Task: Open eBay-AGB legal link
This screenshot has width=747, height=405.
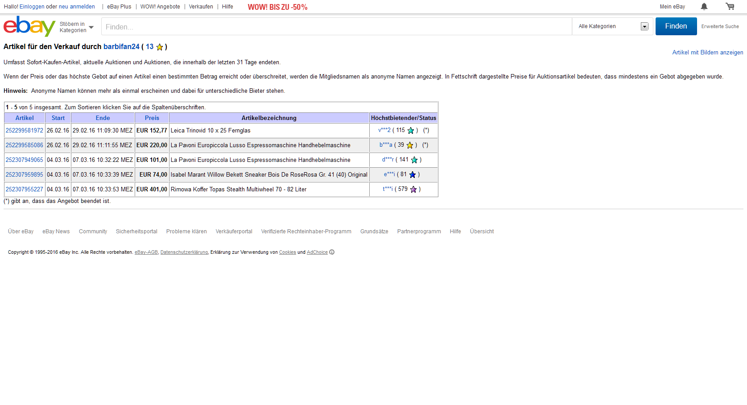Action: pyautogui.click(x=146, y=252)
